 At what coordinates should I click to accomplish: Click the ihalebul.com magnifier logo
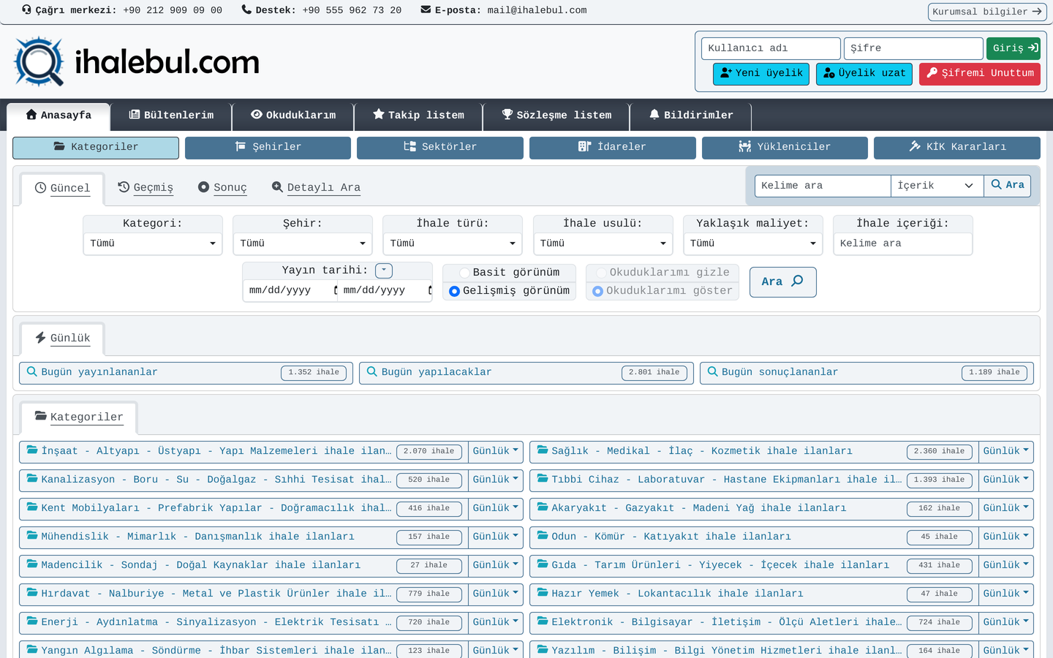coord(39,62)
